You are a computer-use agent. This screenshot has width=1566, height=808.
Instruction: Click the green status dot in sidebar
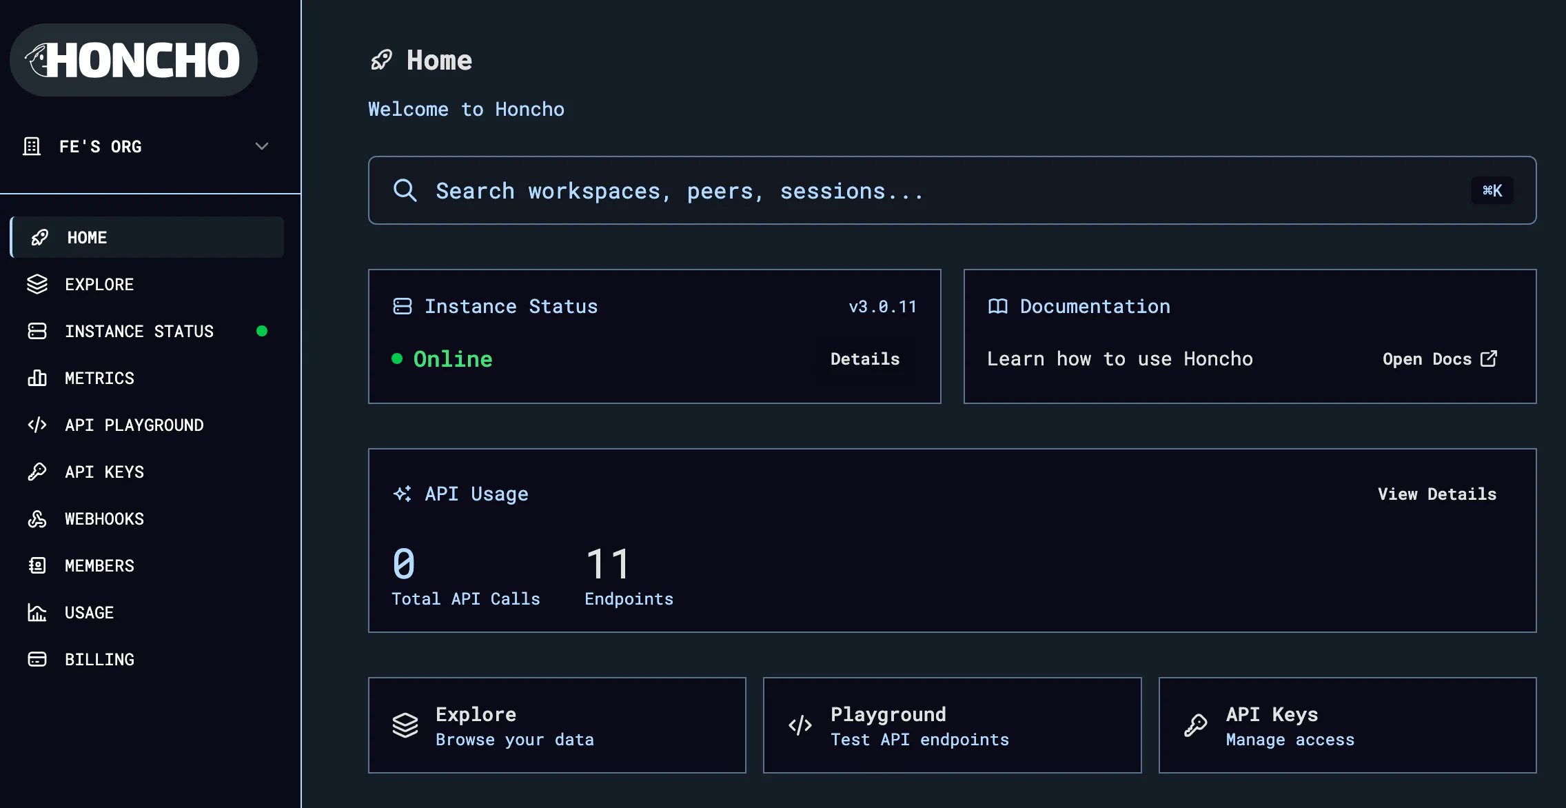262,331
